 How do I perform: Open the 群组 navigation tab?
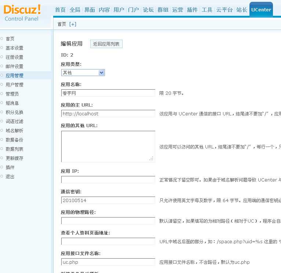point(163,10)
